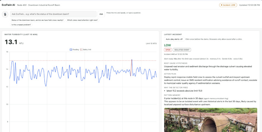The width and height of the screenshot is (262, 132).
Task: Click 'Node 402 · Downtown Industrial Runoff Basin' text
Action: (38, 5)
